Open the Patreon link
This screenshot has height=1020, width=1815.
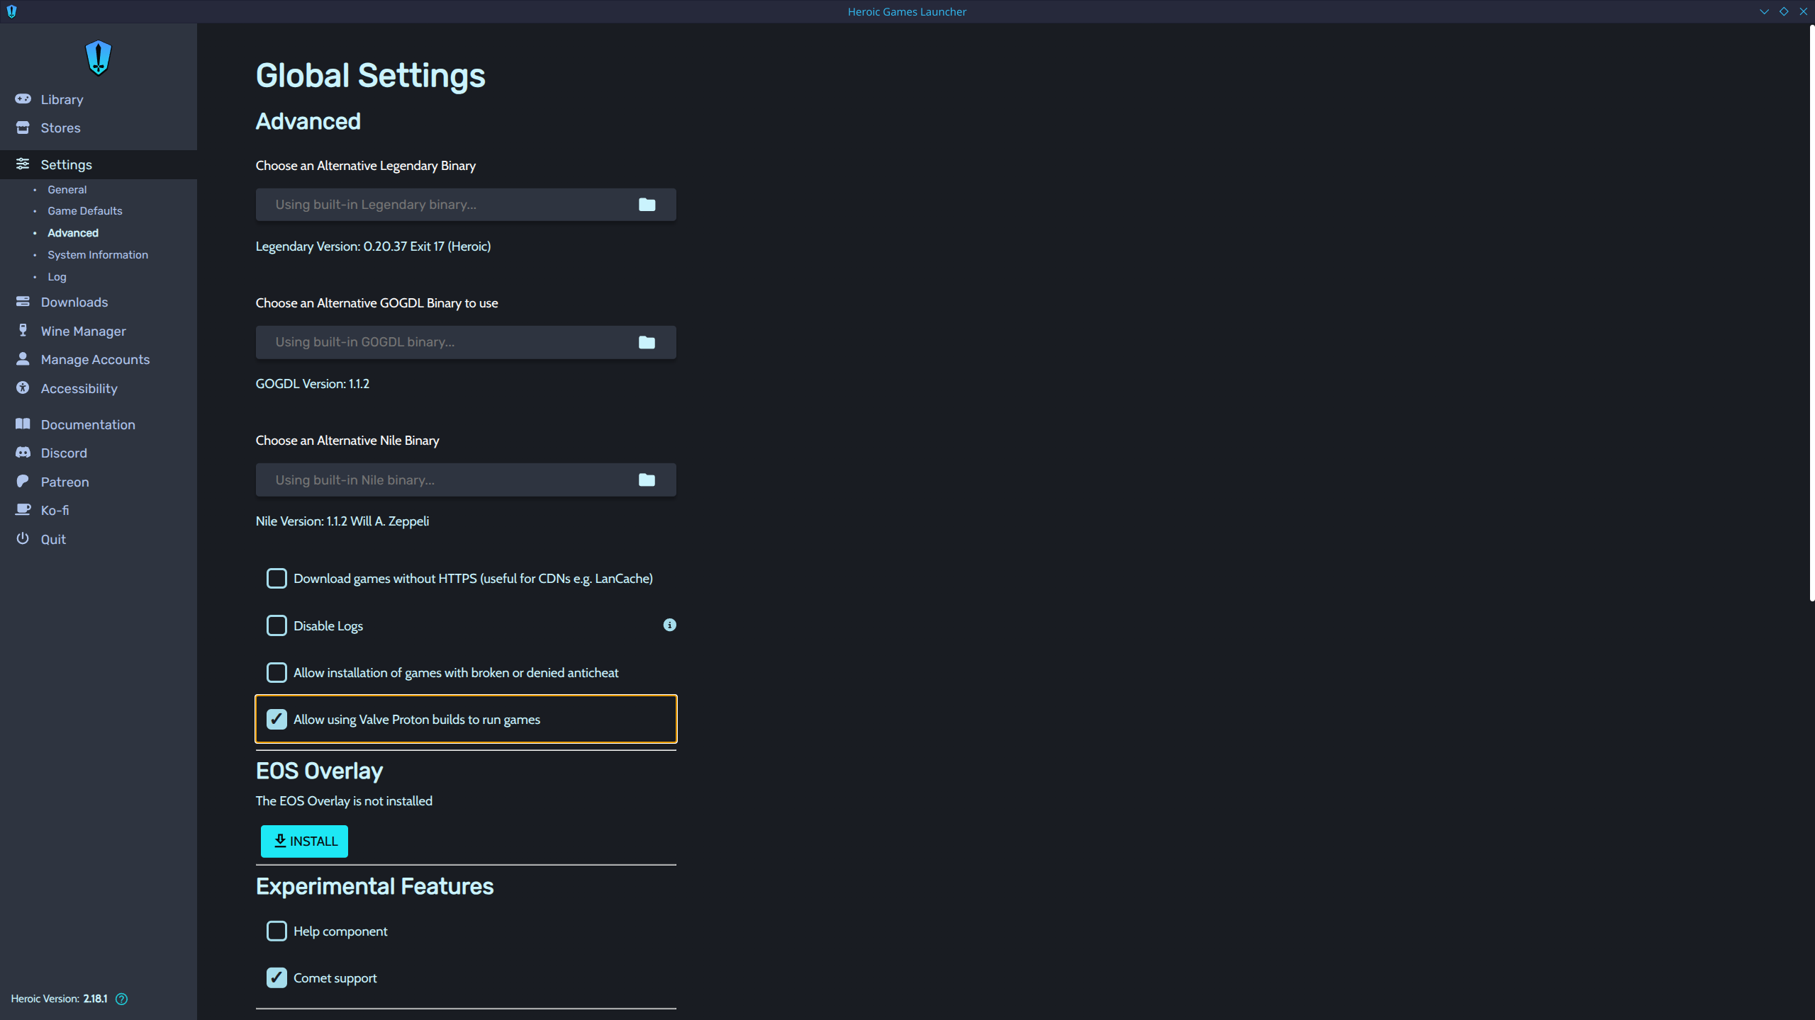pyautogui.click(x=65, y=482)
